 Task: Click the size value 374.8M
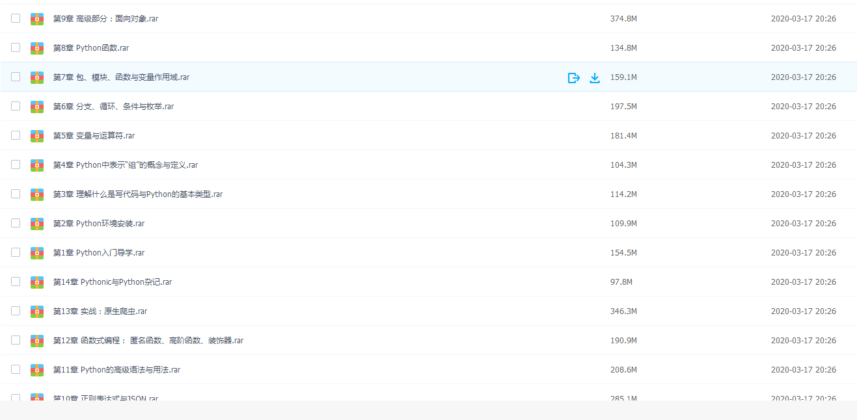623,19
